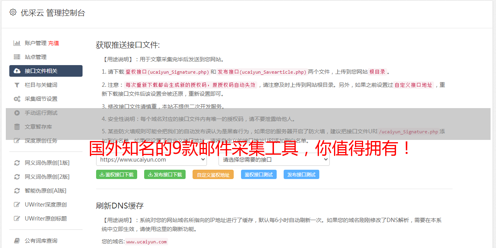This screenshot has width=496, height=248.
Task: Click the 刷新DNS缓存 heading
Action: pyautogui.click(x=120, y=205)
